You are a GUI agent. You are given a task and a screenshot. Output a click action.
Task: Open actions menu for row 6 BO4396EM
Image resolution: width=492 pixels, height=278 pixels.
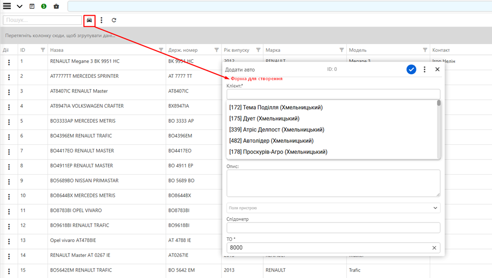click(9, 137)
